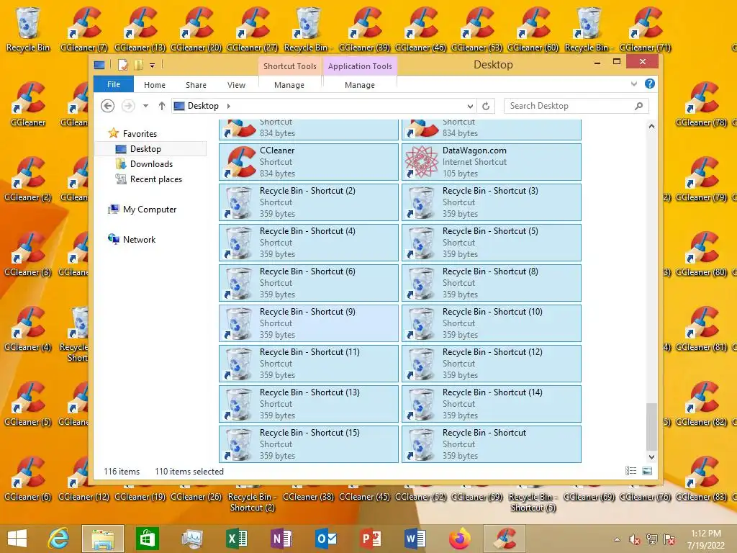The height and width of the screenshot is (553, 737).
Task: Switch to the Home ribbon tab
Action: [x=155, y=85]
